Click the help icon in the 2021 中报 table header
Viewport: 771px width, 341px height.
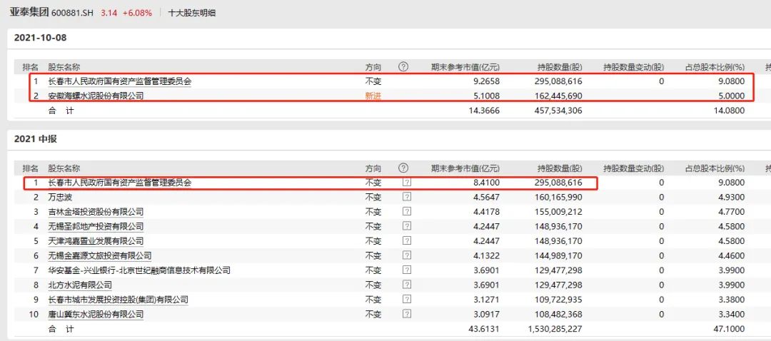[403, 169]
